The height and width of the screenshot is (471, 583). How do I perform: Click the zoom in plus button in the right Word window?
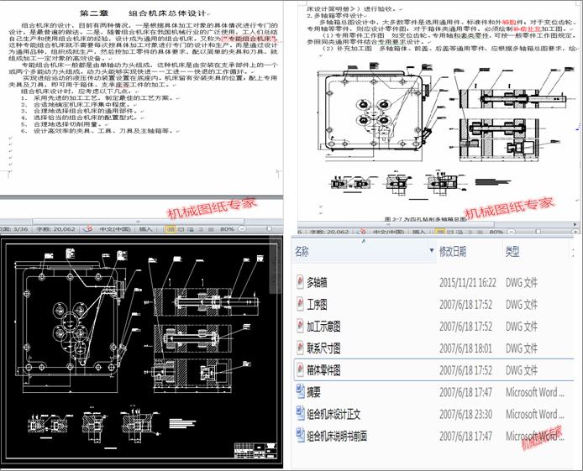coord(575,232)
